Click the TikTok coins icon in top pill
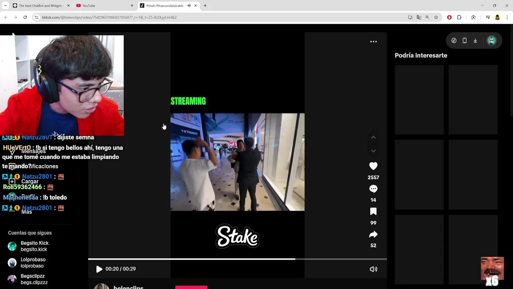Viewport: 513px width, 289px height. (x=454, y=41)
